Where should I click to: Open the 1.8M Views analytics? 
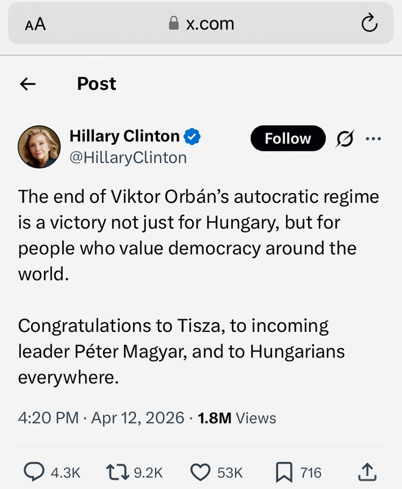click(x=237, y=418)
